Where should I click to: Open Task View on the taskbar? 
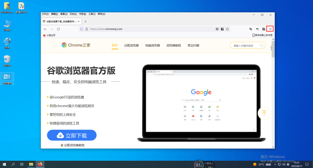22,164
